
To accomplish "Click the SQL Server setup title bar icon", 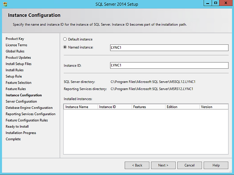I will (x=5, y=4).
